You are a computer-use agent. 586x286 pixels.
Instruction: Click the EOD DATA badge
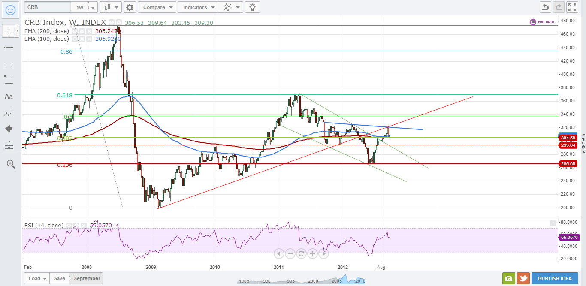tap(542, 21)
